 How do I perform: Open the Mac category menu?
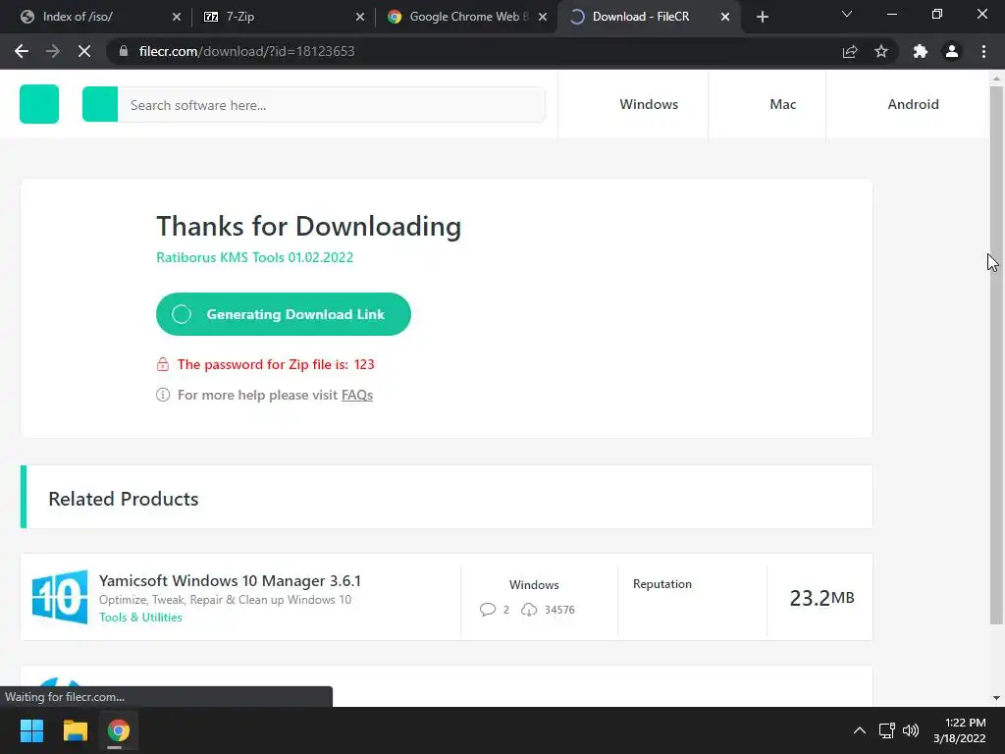(x=782, y=104)
